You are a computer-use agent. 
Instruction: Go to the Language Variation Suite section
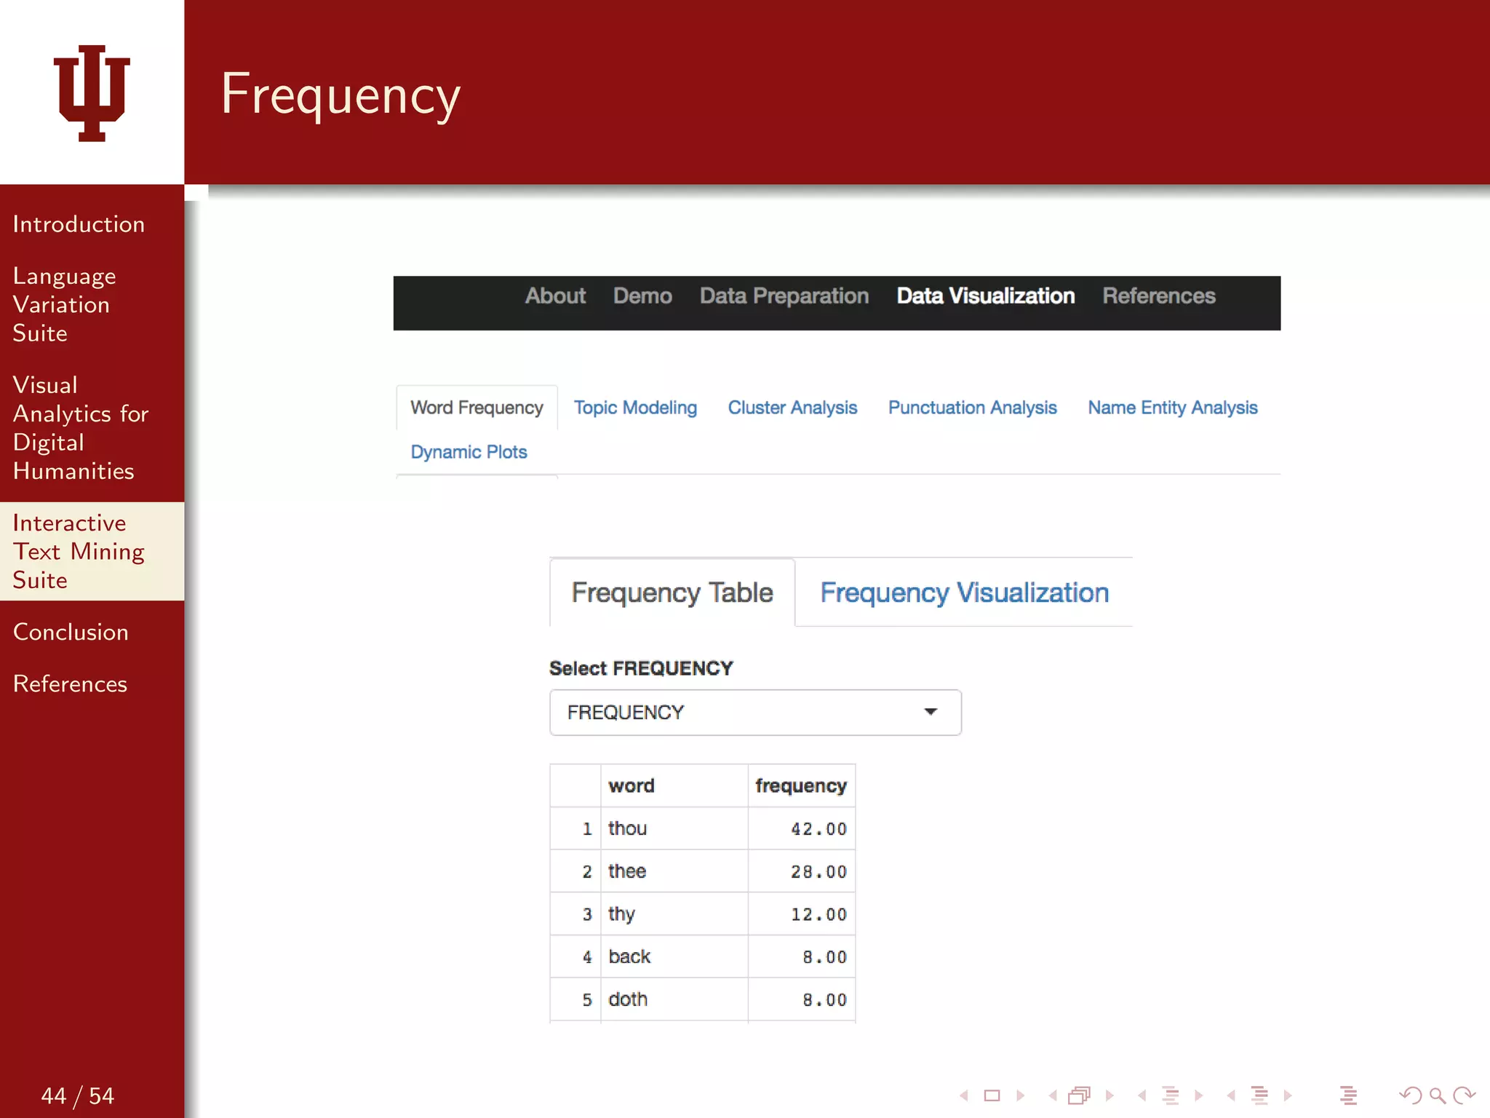coord(64,304)
